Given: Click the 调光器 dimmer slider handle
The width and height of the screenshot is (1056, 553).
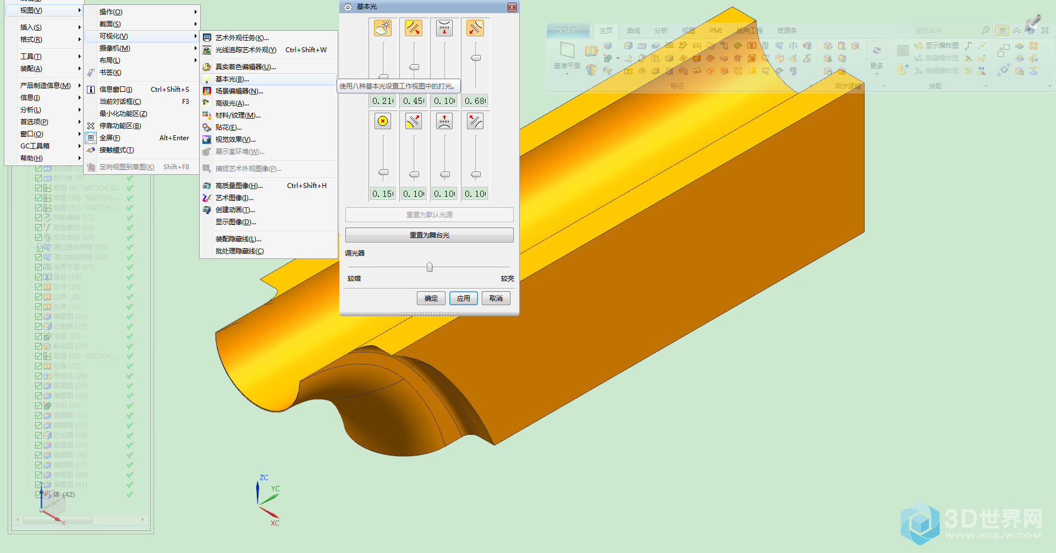Looking at the screenshot, I should 430,267.
